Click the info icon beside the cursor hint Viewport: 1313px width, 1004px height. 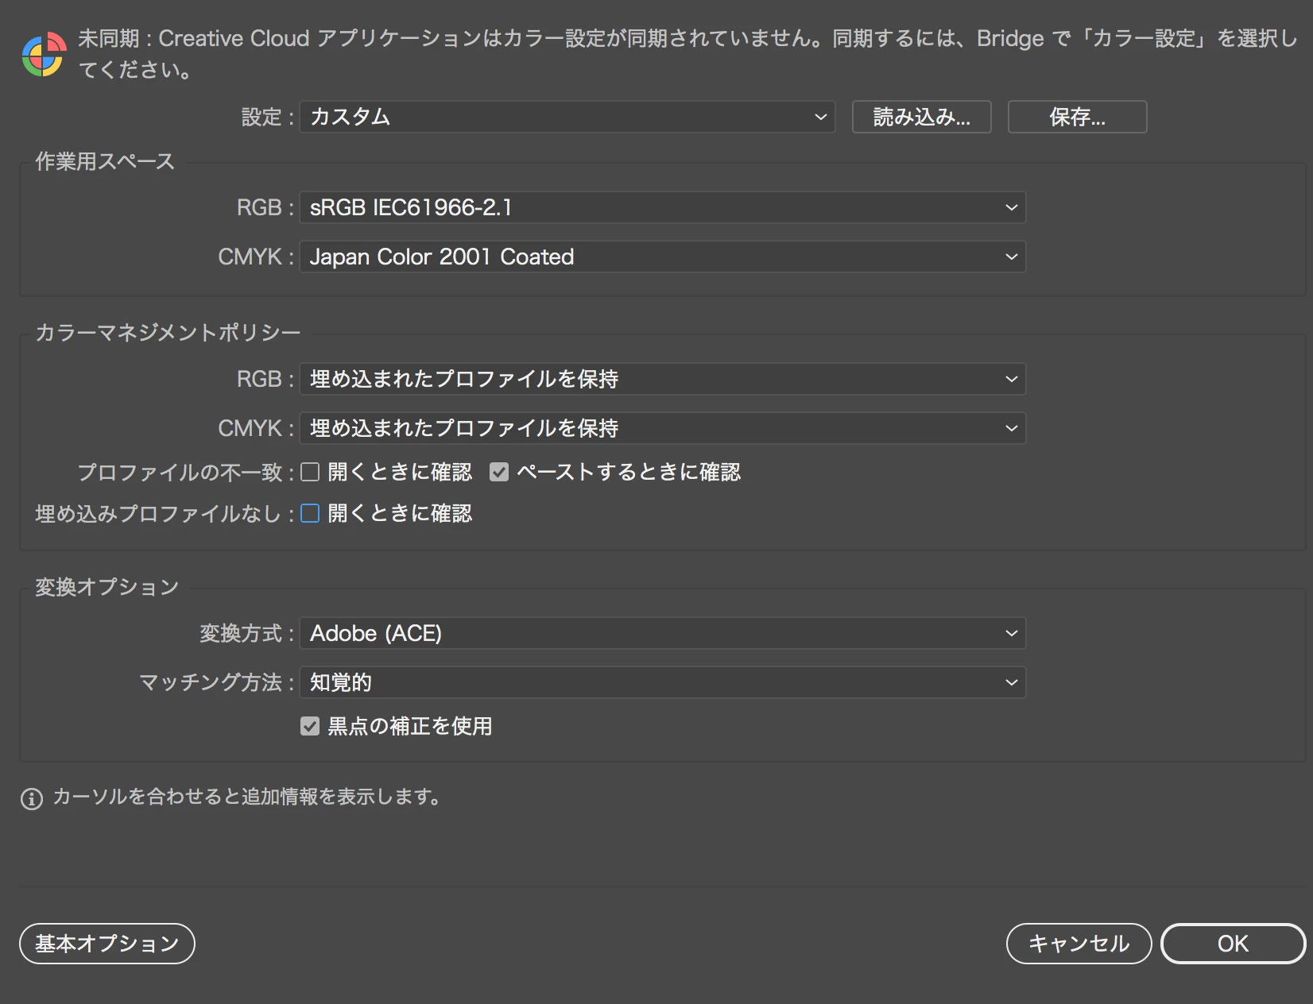coord(31,799)
